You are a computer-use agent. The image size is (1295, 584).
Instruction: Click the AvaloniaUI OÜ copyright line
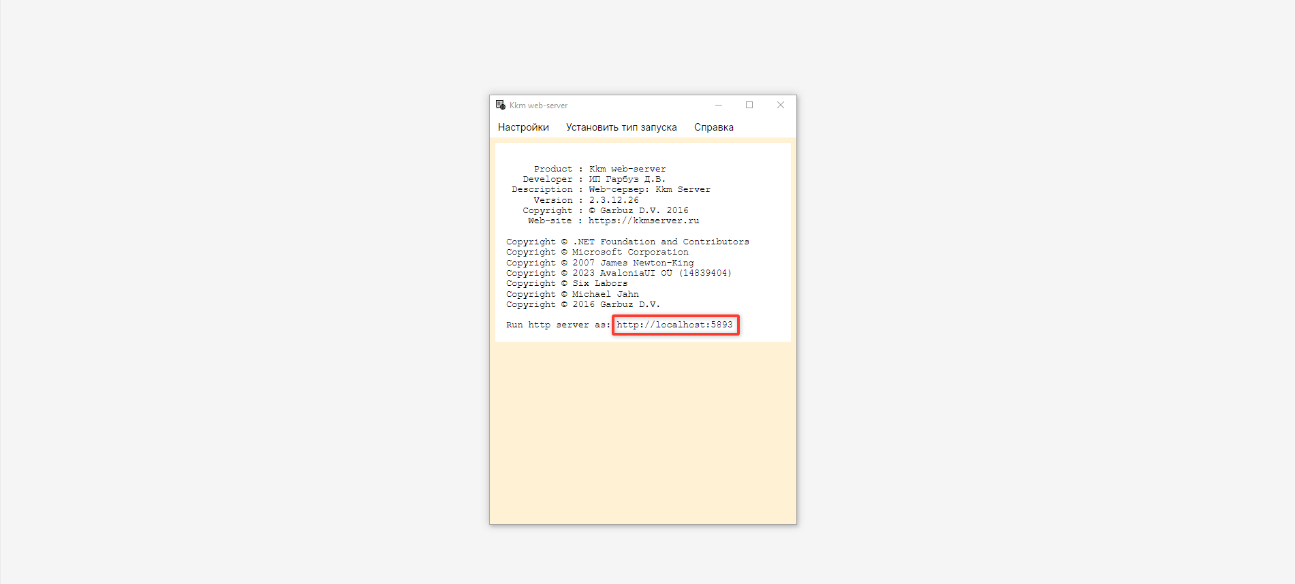(618, 273)
